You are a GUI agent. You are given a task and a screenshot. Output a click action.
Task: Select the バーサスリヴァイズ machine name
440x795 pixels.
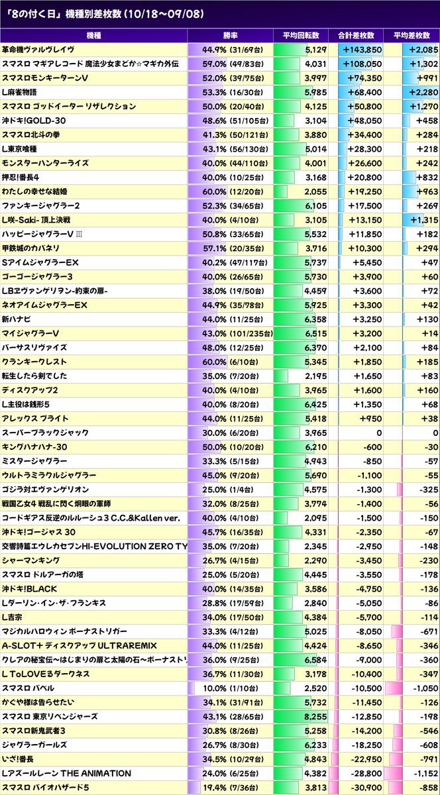[x=35, y=347]
